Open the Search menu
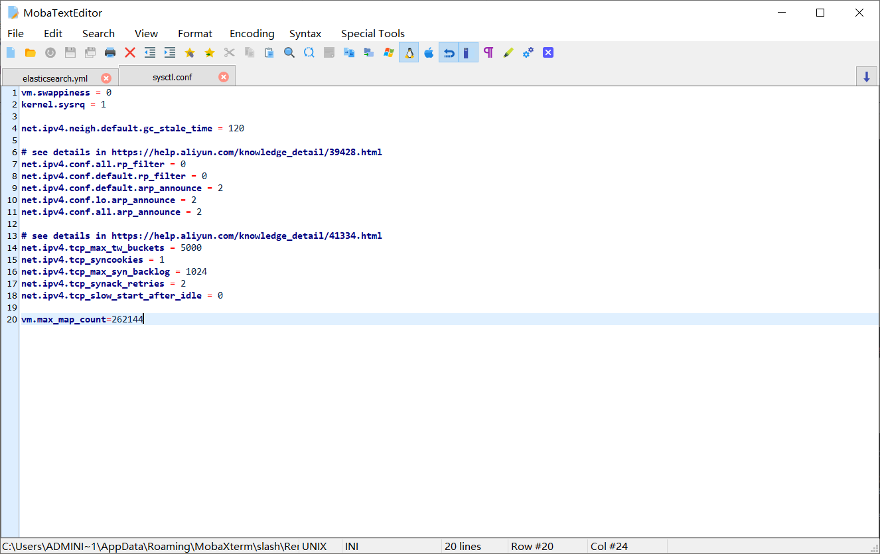 pos(98,33)
